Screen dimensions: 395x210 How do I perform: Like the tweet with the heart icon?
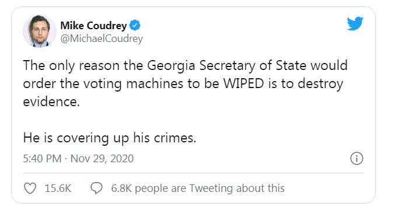point(30,188)
